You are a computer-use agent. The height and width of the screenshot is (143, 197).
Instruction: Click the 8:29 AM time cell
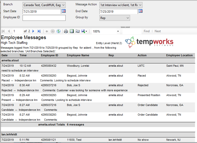[25, 95]
